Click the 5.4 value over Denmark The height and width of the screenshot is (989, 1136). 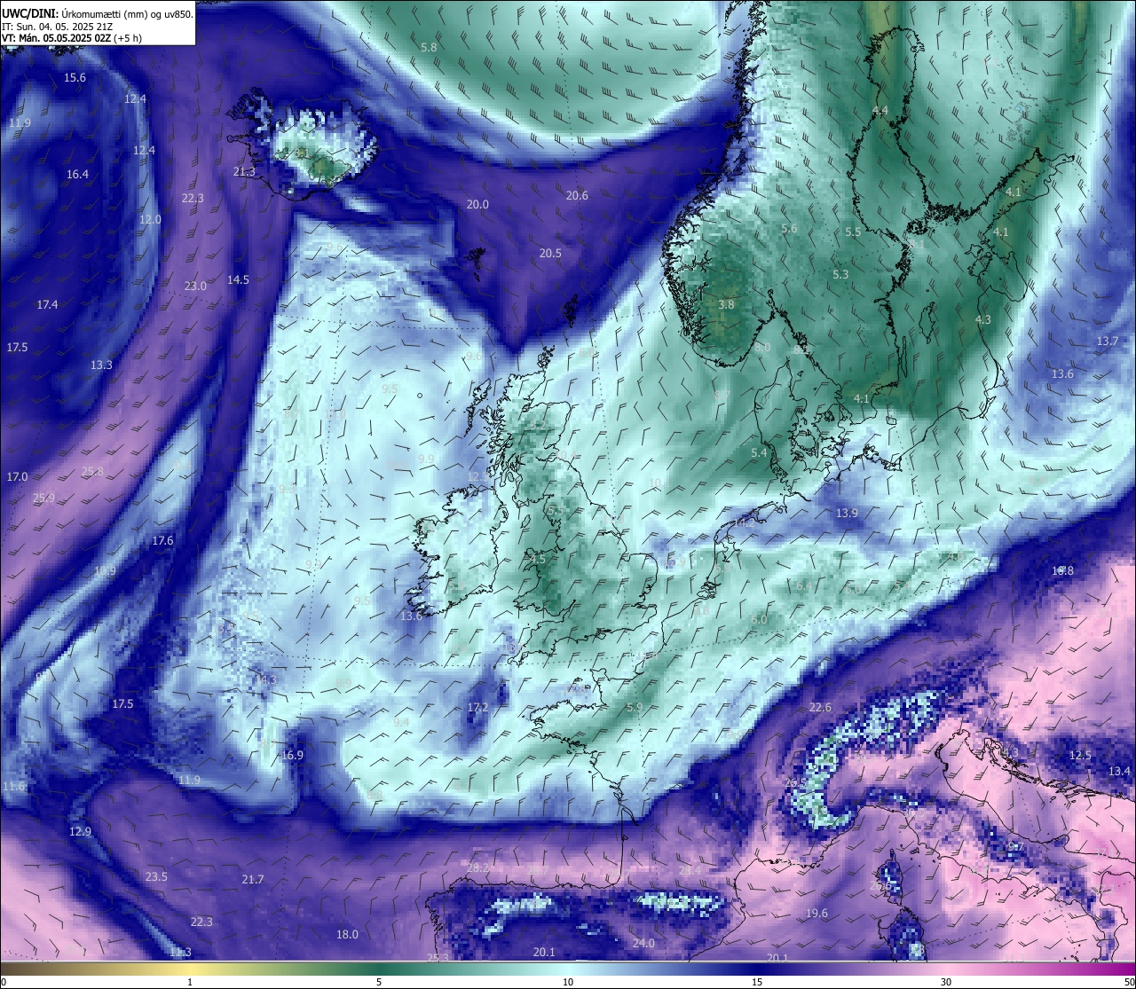[759, 453]
